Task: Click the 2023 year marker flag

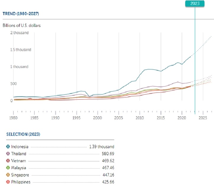Action: click(x=195, y=4)
